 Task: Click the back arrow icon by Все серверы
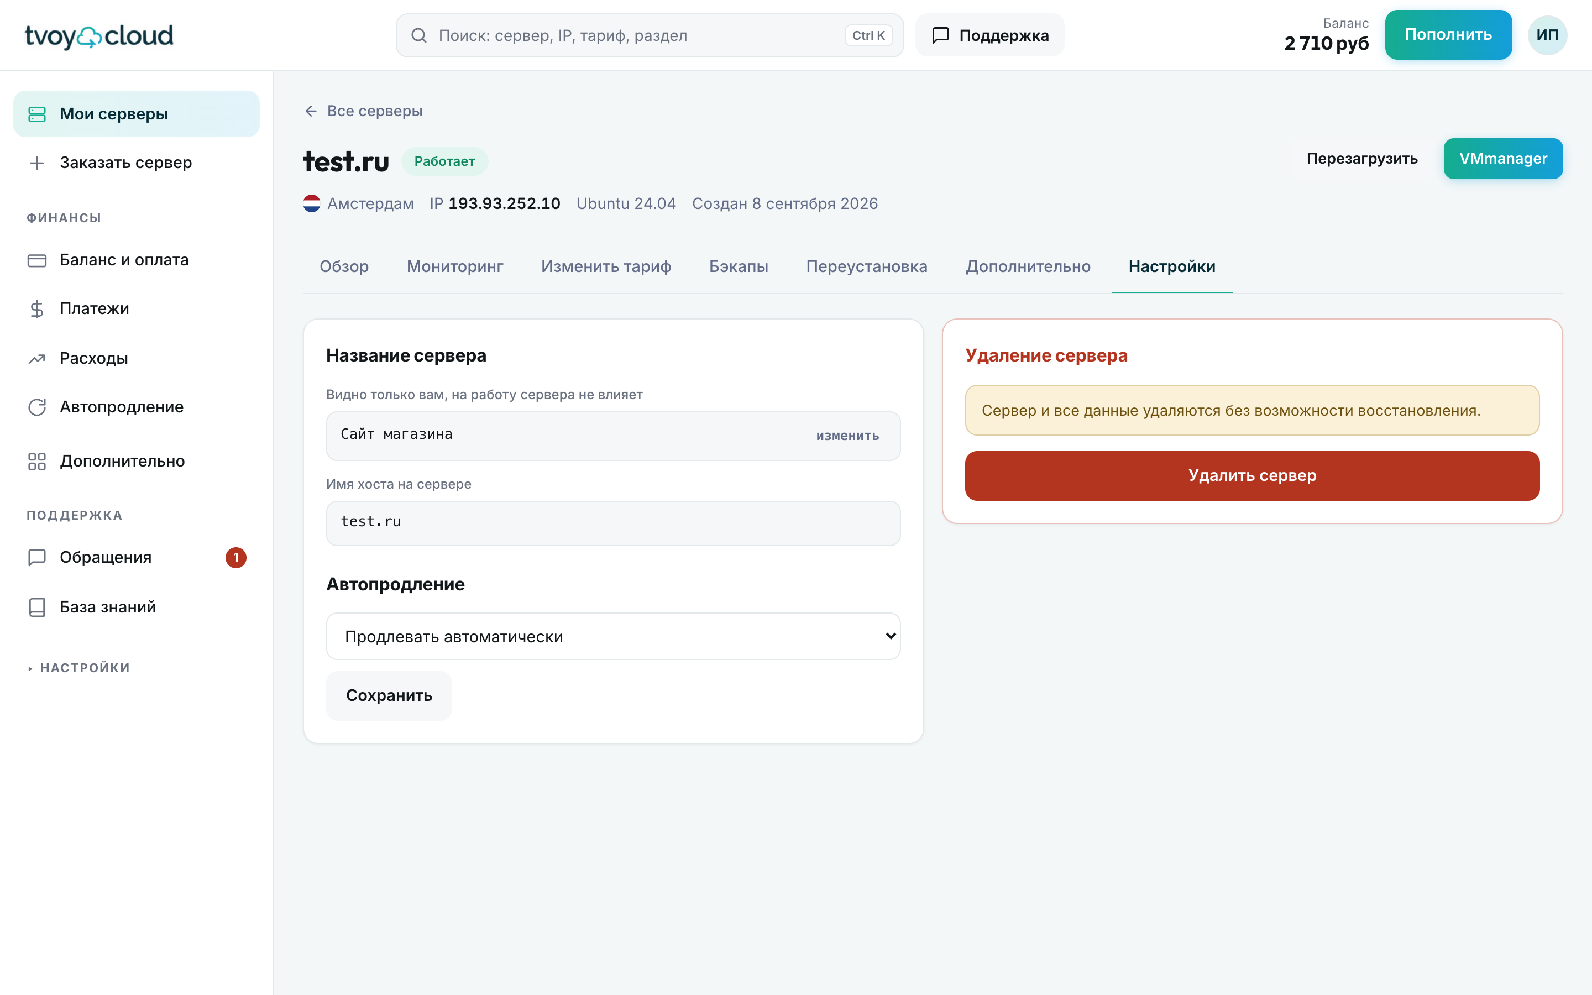point(311,111)
